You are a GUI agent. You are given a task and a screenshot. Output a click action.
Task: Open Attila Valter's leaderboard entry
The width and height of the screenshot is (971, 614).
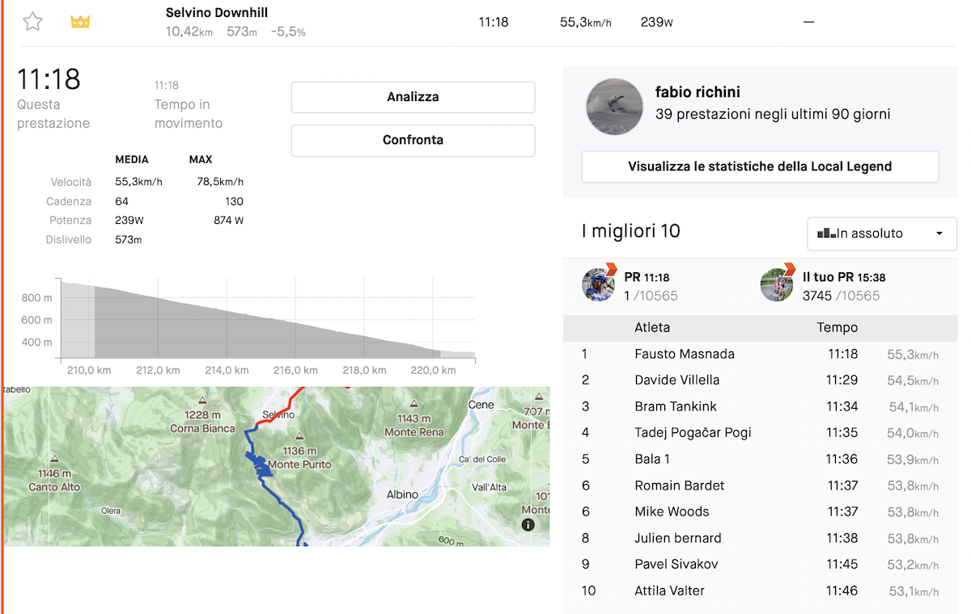pos(669,591)
